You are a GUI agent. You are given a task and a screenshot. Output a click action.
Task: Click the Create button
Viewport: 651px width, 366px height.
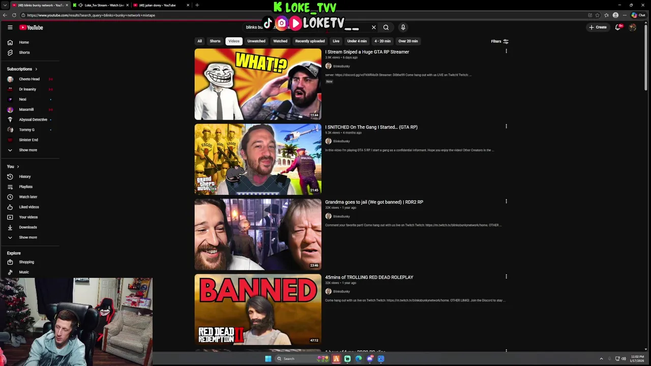point(598,27)
